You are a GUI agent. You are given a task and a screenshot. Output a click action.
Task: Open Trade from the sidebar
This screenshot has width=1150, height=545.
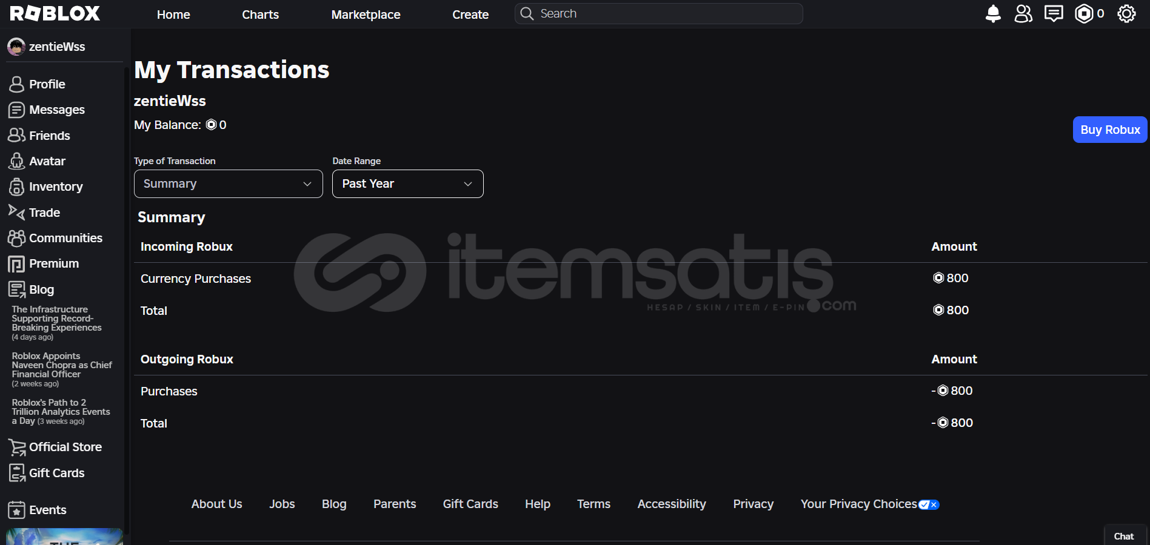pyautogui.click(x=34, y=213)
